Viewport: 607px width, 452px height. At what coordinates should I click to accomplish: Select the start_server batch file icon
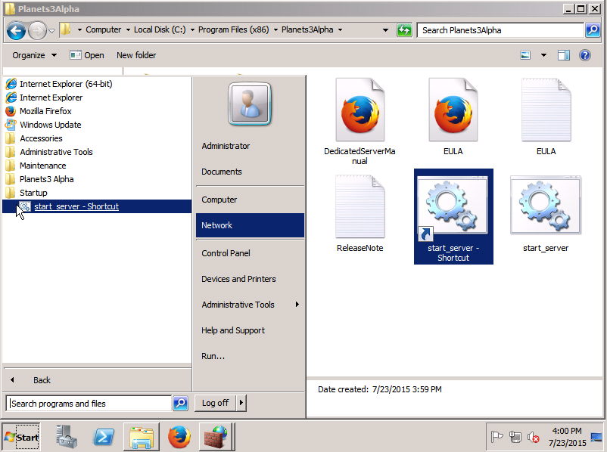[546, 207]
